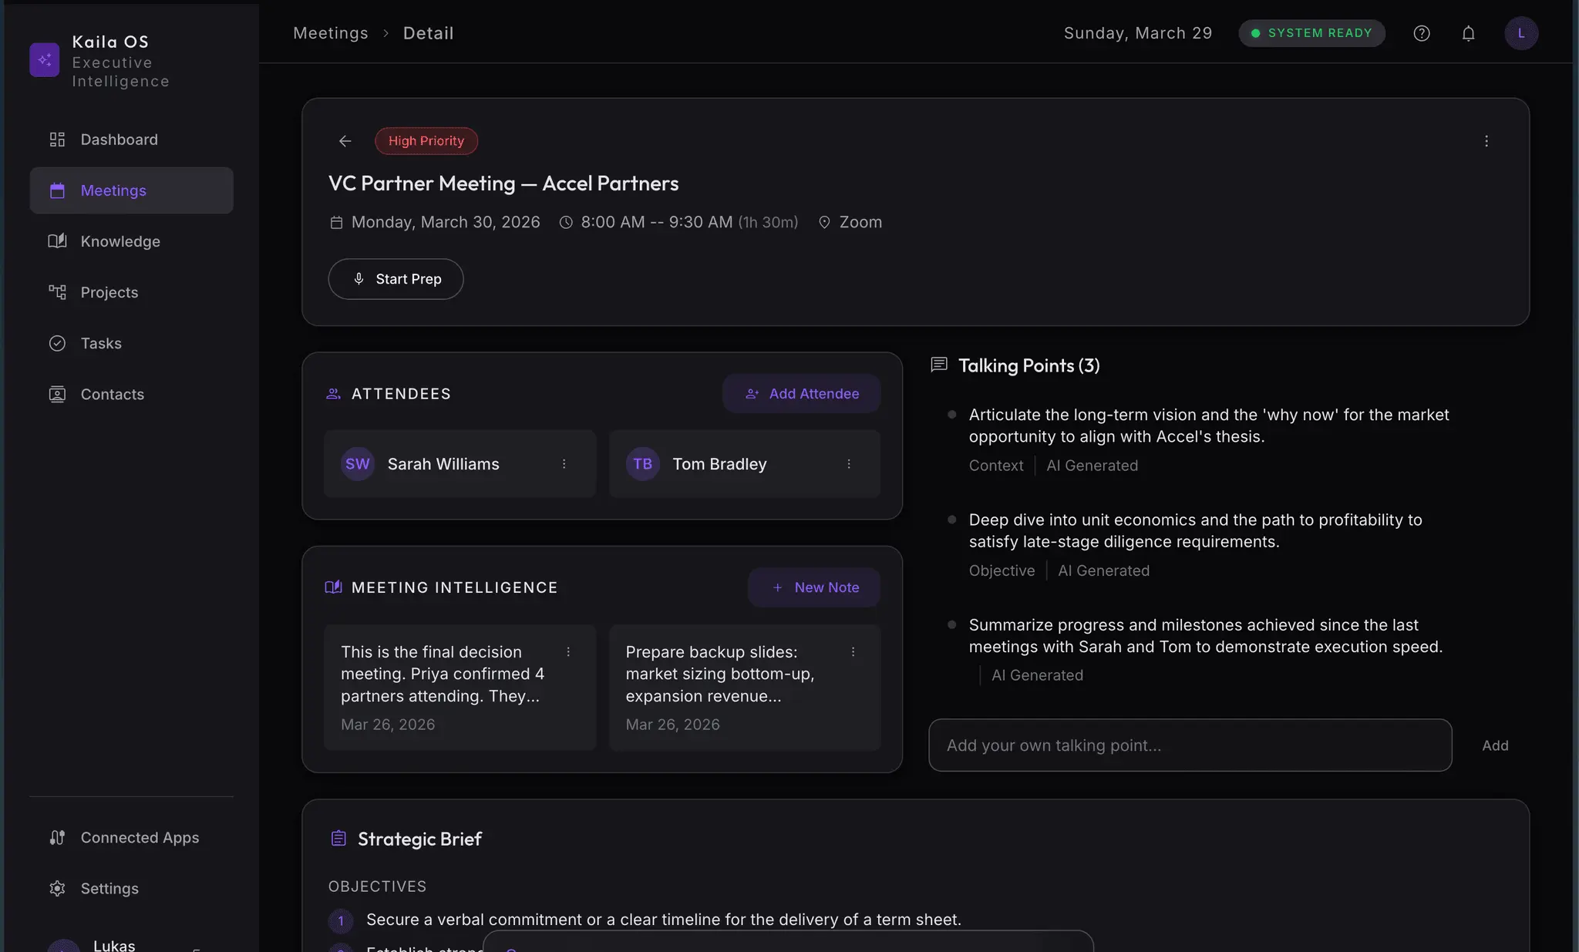Click the Strategic Brief clipboard icon
Screen dimensions: 1579x952
pyautogui.click(x=338, y=839)
